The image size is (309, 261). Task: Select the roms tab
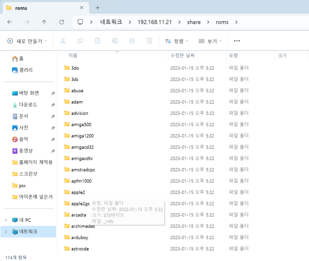45,8
